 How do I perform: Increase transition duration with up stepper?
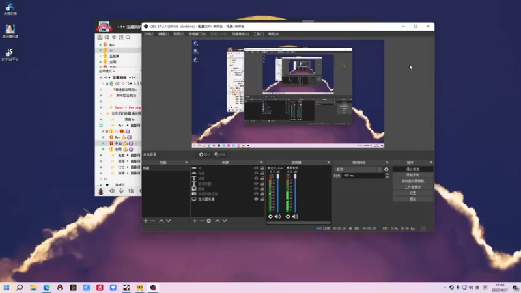(x=387, y=174)
